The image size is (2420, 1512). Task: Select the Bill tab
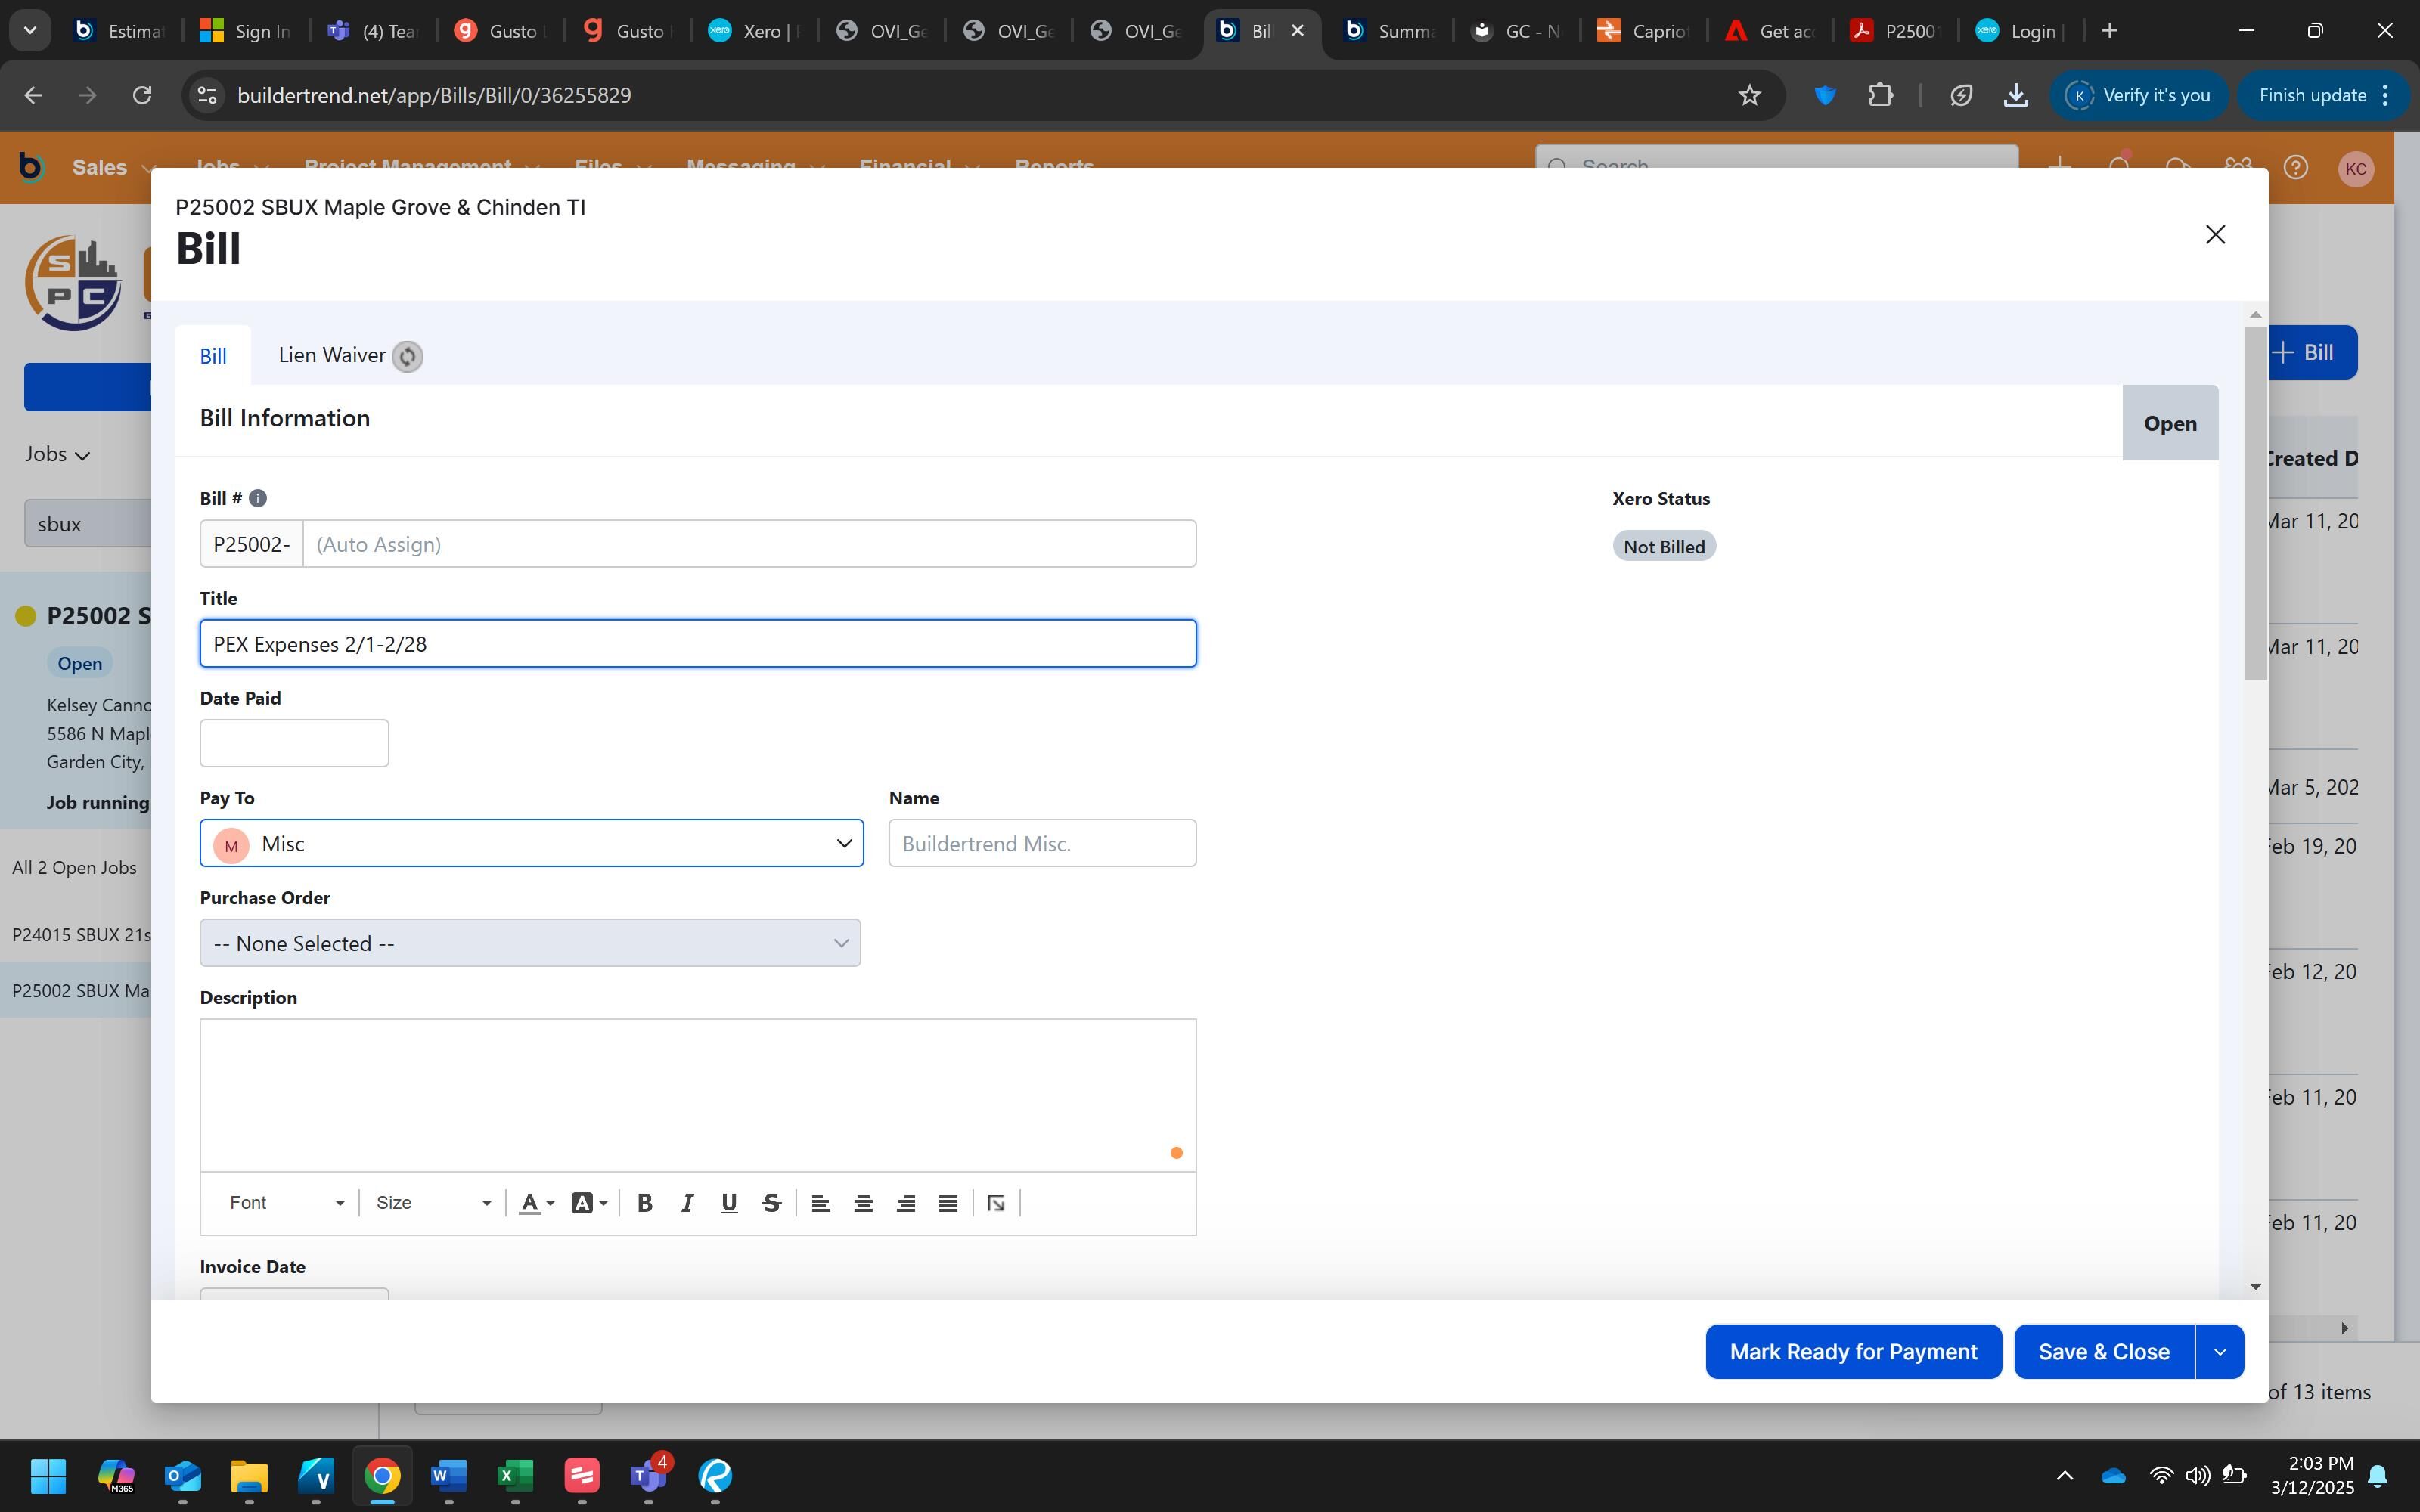click(213, 356)
